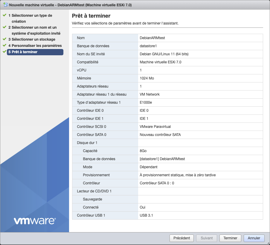Click the 'Précédent' button
The width and height of the screenshot is (270, 245).
tap(181, 238)
